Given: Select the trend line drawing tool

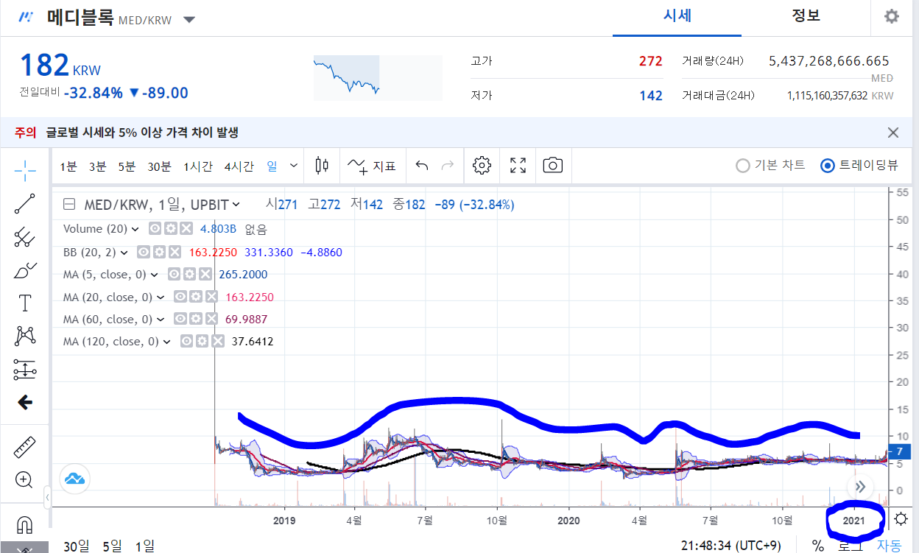Looking at the screenshot, I should [x=25, y=203].
